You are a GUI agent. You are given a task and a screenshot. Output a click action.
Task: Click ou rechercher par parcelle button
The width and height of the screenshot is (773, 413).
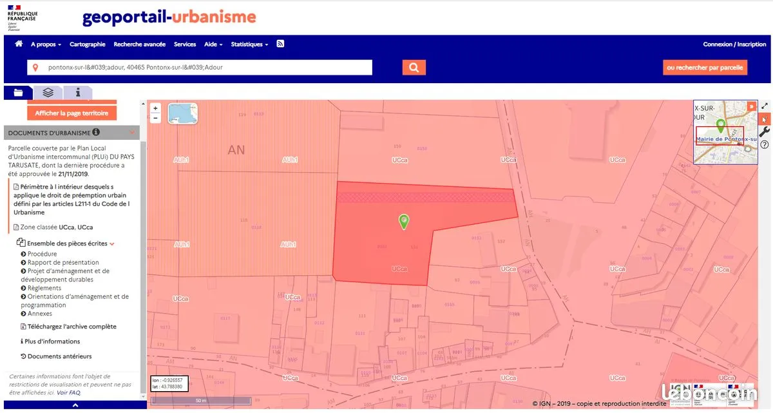tap(705, 68)
